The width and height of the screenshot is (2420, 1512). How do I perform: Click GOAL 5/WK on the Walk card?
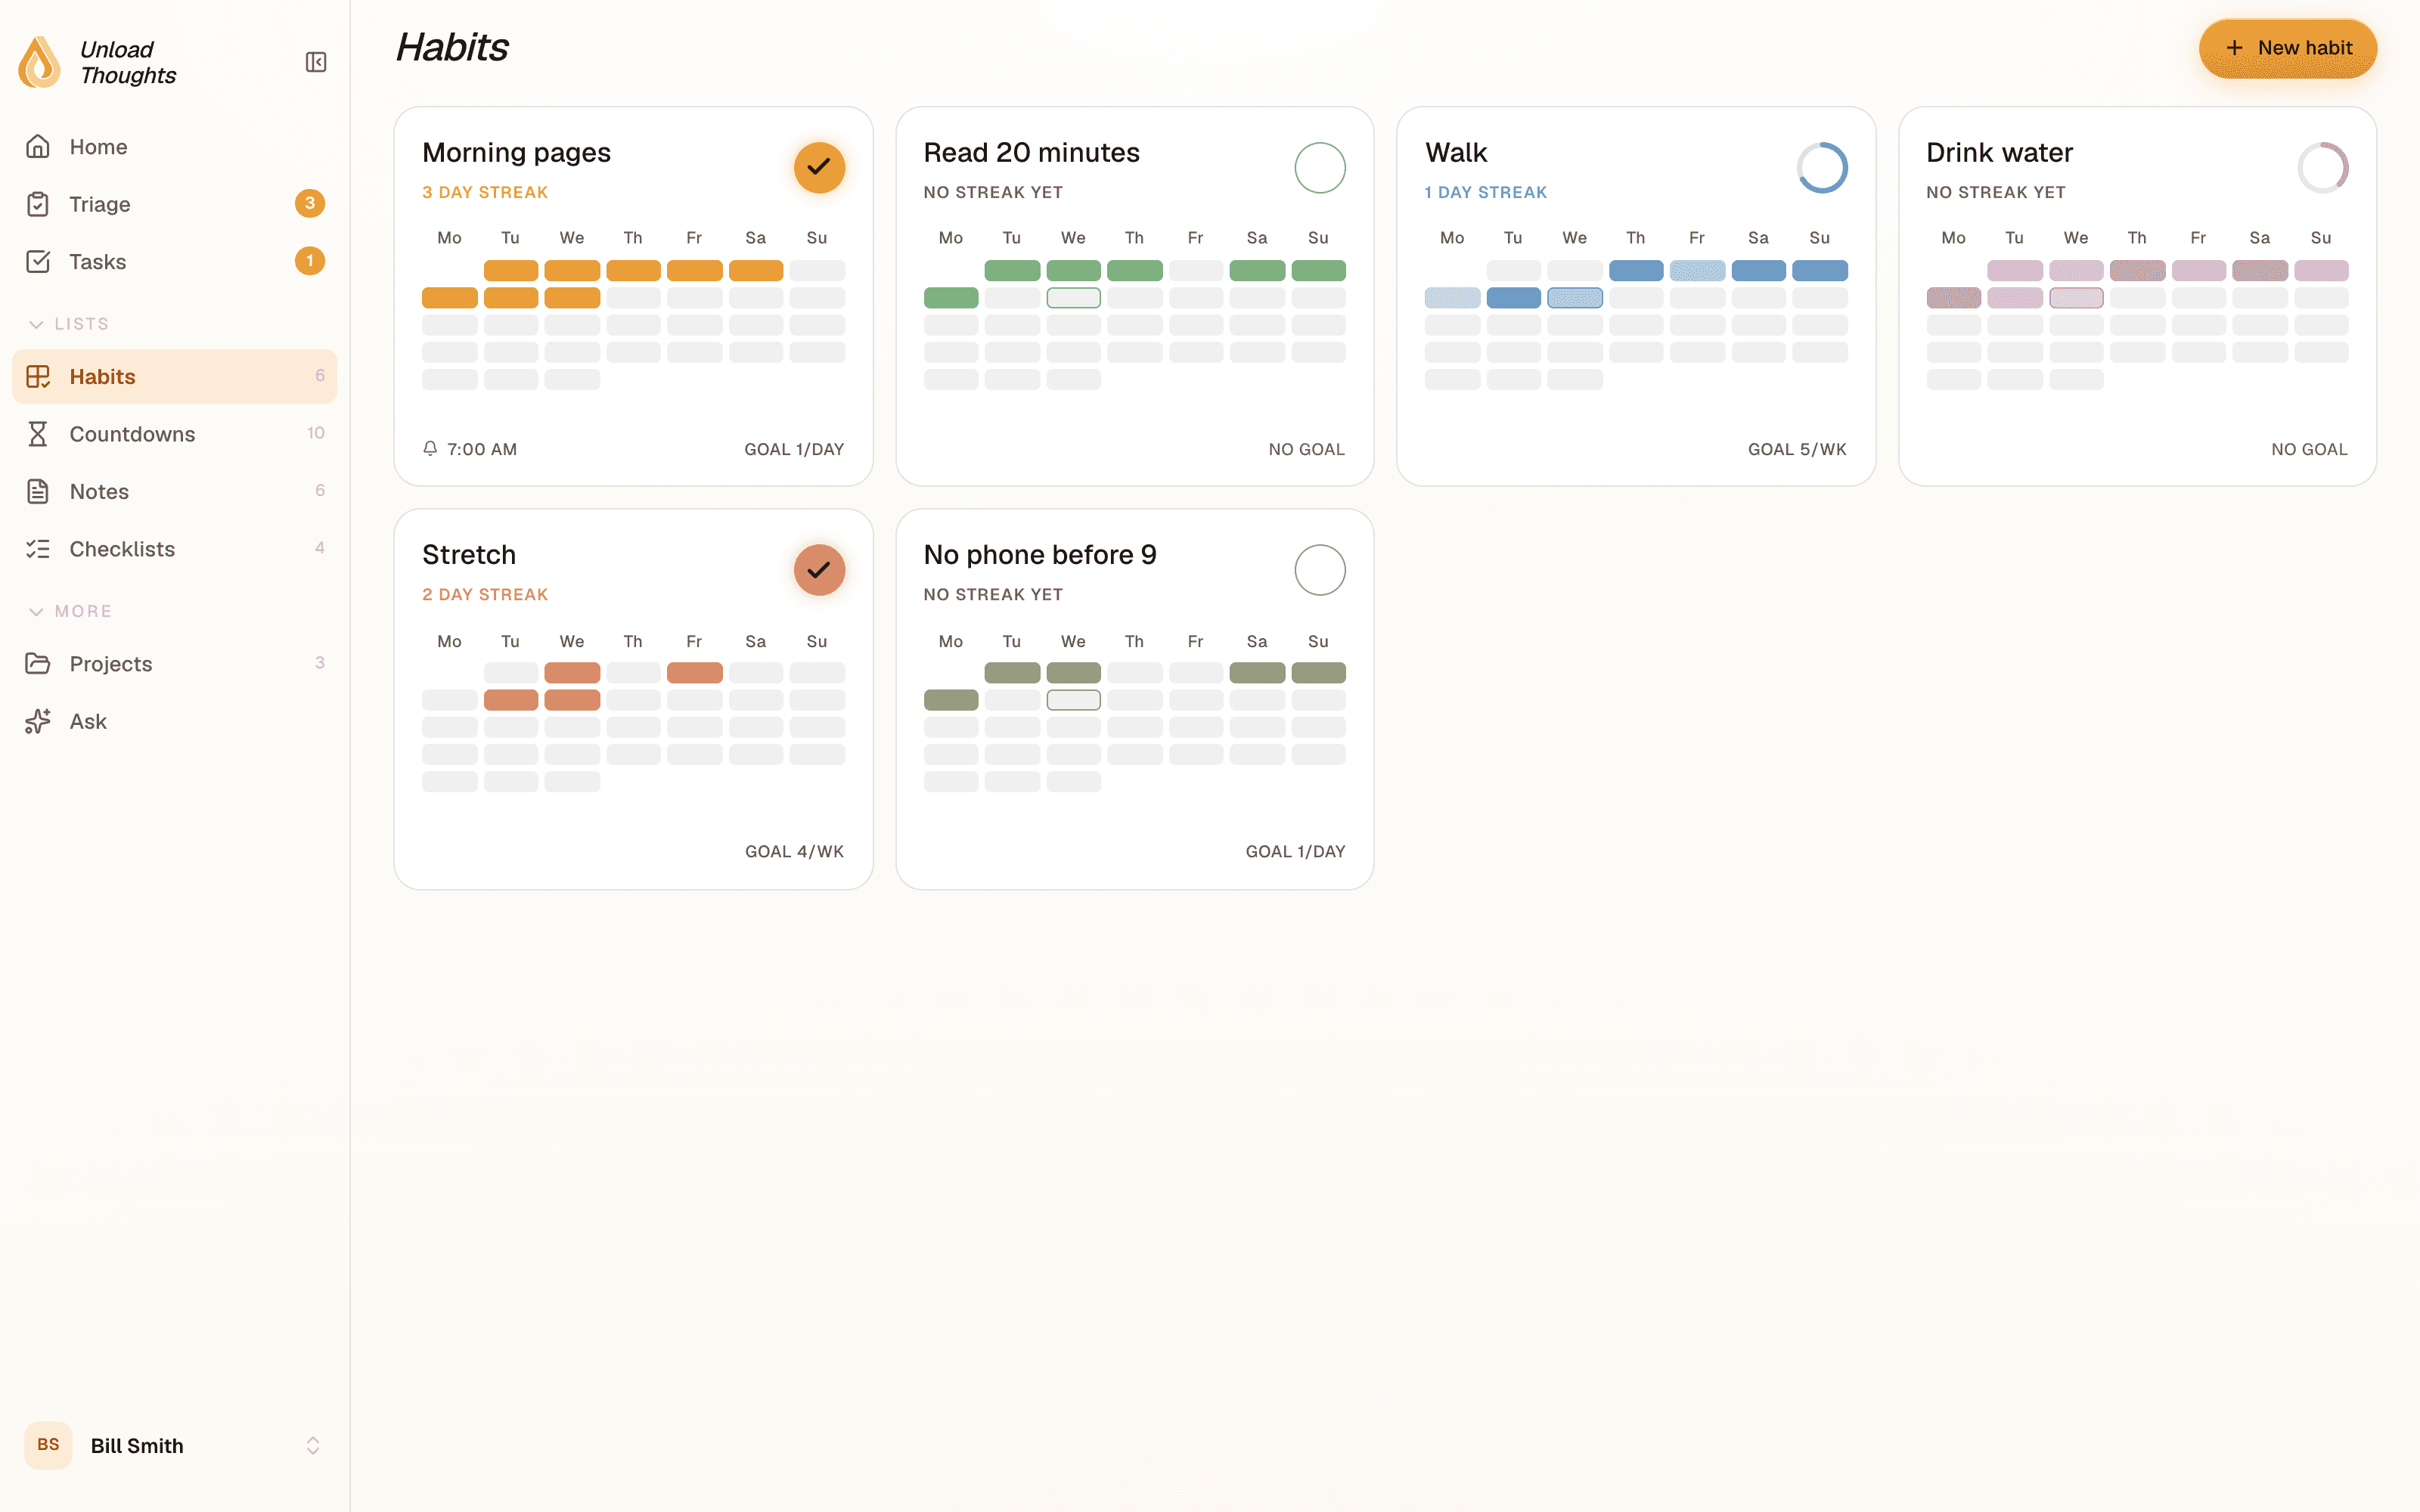coord(1797,449)
